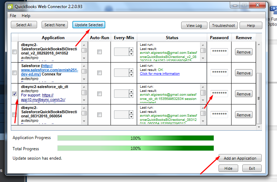Image resolution: width=277 pixels, height=182 pixels.
Task: Click up arrow in onal_08312018_060054 status cell
Action: point(203,108)
